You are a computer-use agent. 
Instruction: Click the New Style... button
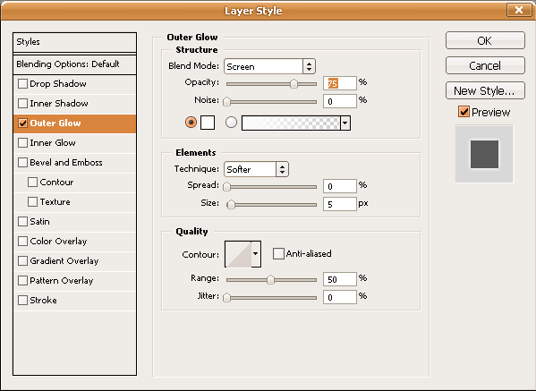[485, 90]
